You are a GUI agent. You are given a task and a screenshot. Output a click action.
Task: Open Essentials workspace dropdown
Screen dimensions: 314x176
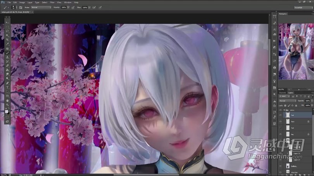(304, 8)
